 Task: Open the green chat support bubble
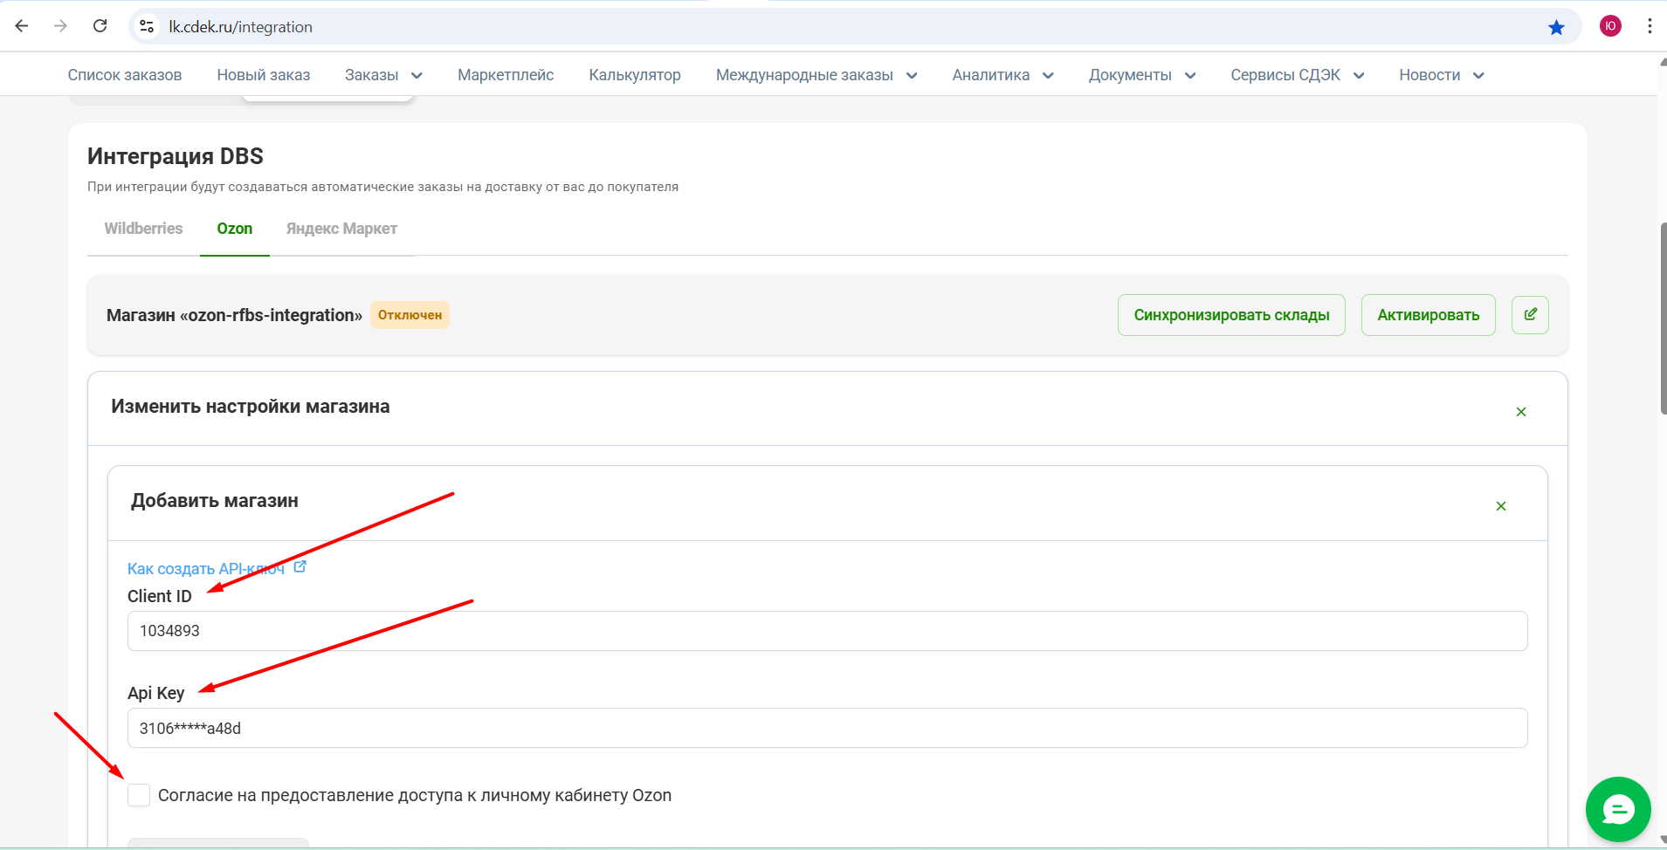tap(1617, 810)
